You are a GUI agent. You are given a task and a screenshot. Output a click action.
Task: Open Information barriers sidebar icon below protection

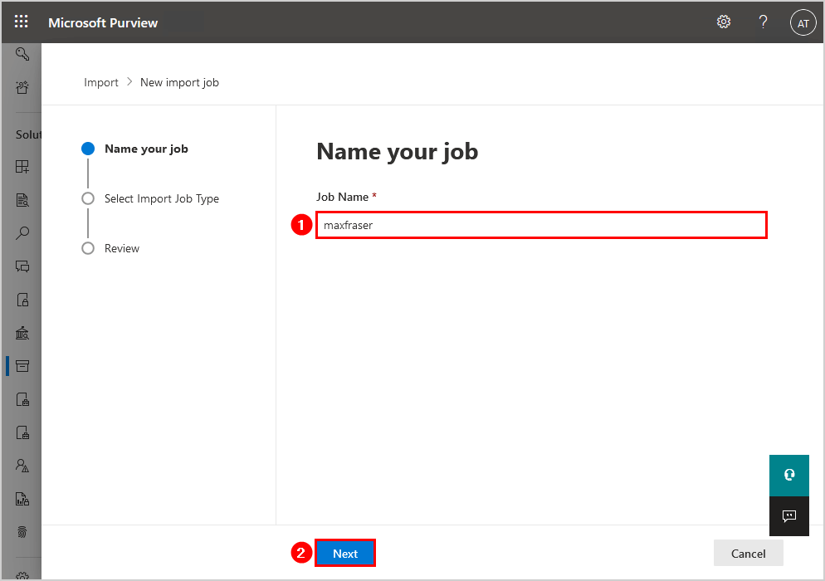[22, 432]
